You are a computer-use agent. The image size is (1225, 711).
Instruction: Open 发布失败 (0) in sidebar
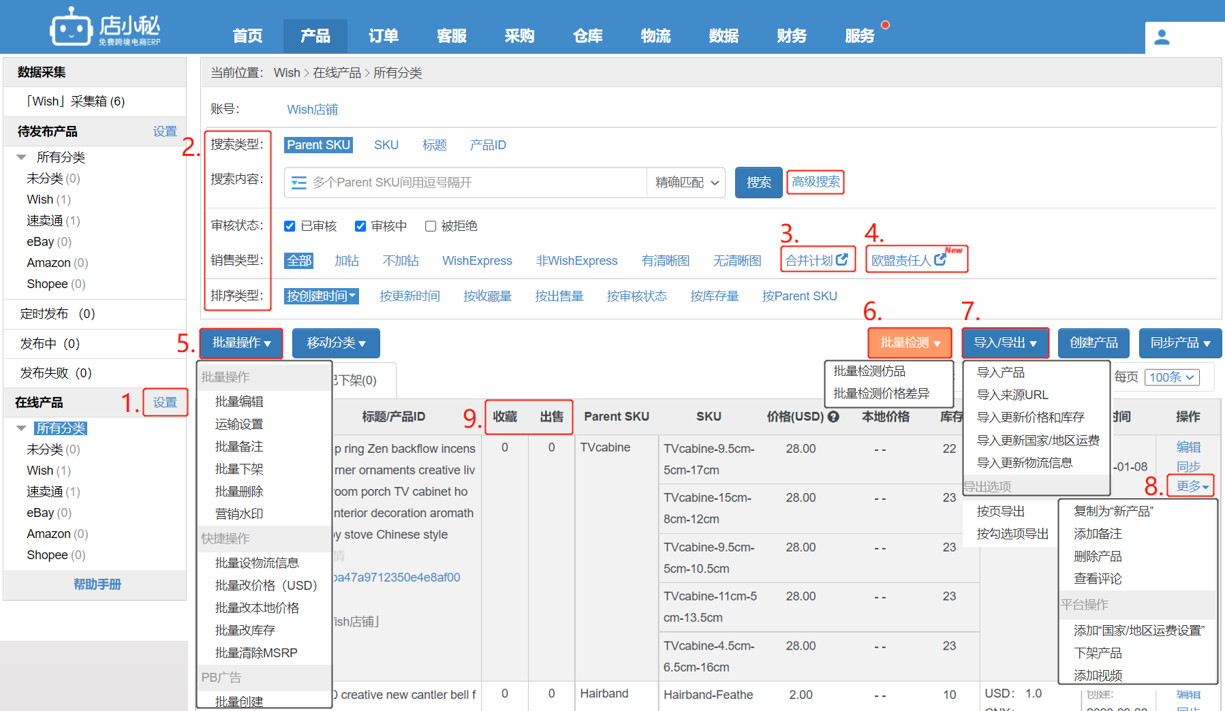(x=56, y=373)
